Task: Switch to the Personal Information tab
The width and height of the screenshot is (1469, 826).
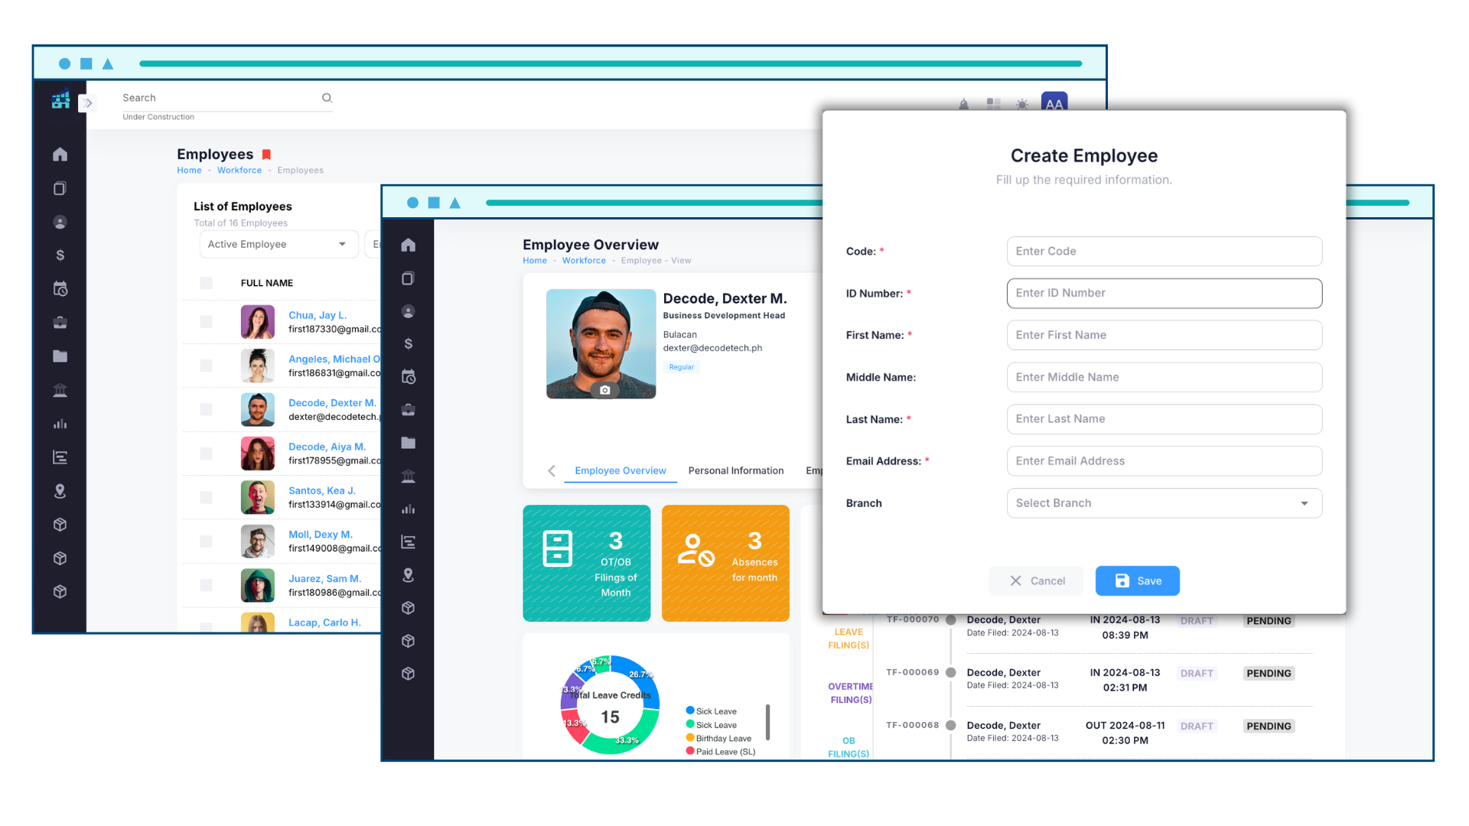Action: (735, 471)
